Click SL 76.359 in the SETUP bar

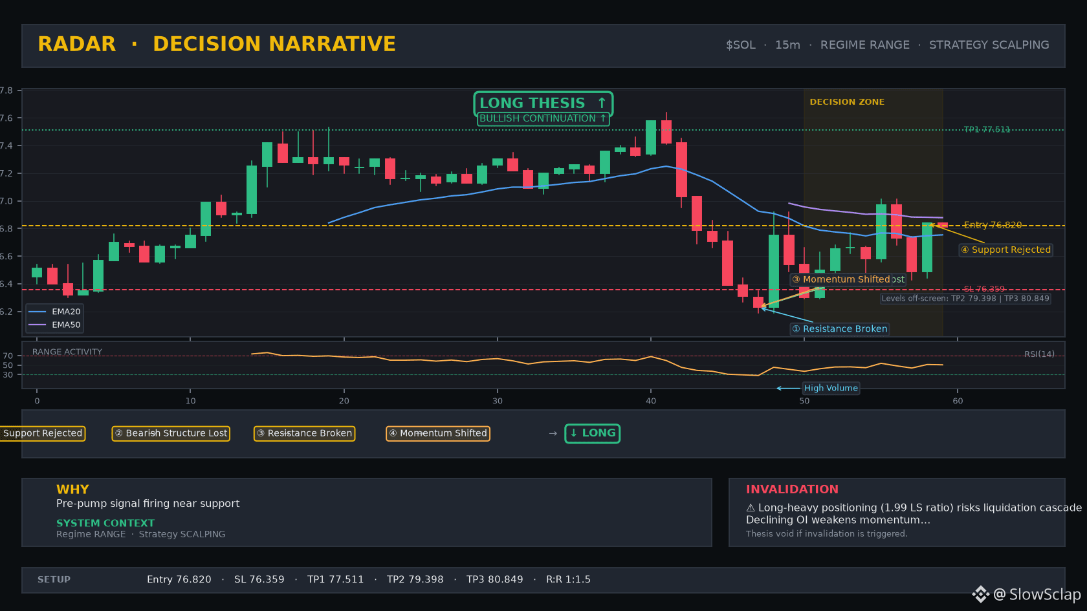click(x=259, y=580)
